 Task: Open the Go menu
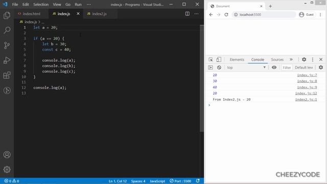(68, 5)
